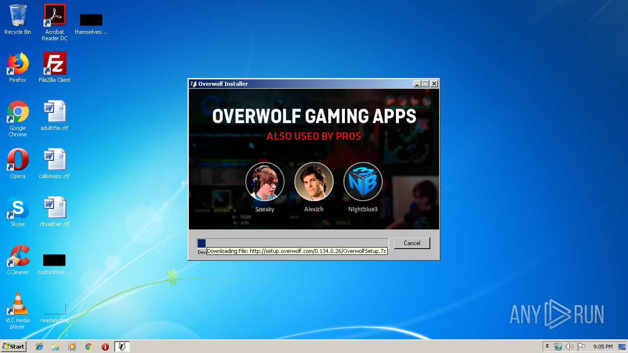Select Sneaky's profile picture
The height and width of the screenshot is (353, 628).
pos(265,181)
